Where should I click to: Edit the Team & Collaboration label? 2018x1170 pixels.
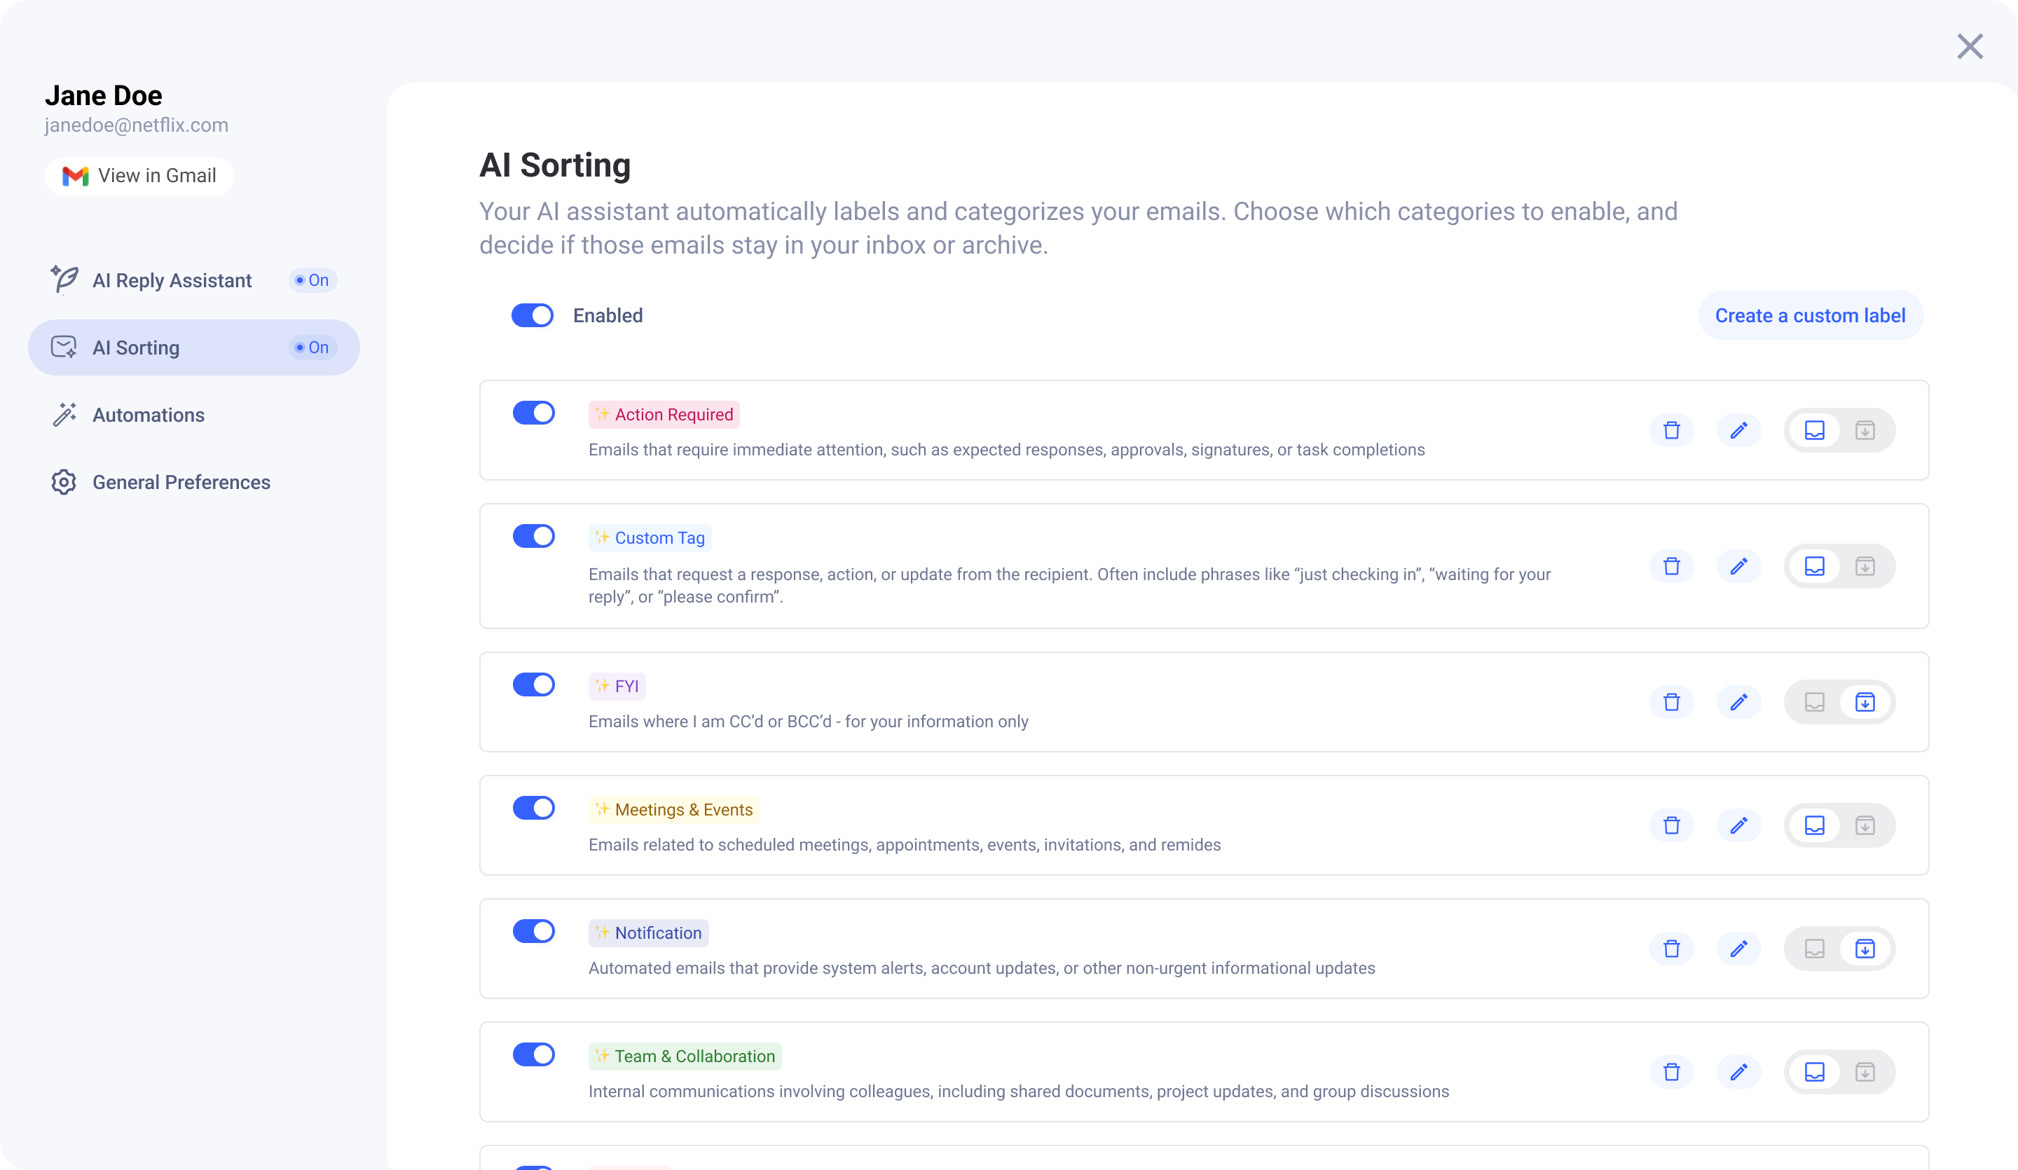[1738, 1073]
